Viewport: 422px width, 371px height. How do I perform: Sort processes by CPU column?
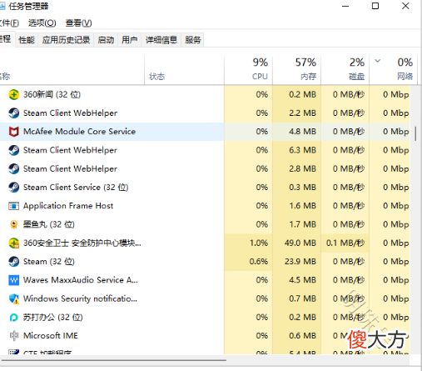pos(248,70)
